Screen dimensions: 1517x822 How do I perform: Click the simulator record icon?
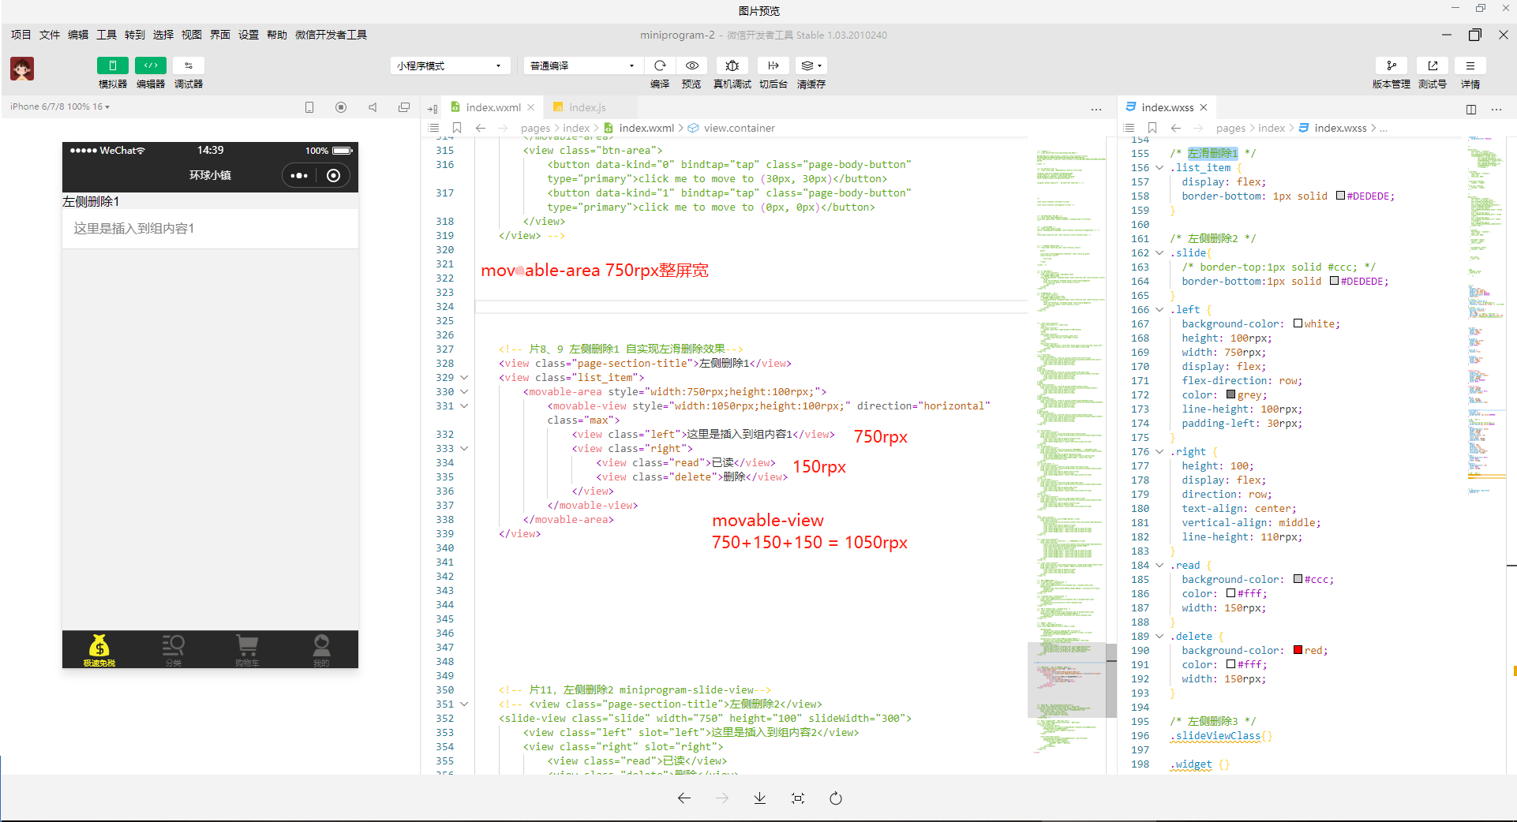click(341, 107)
